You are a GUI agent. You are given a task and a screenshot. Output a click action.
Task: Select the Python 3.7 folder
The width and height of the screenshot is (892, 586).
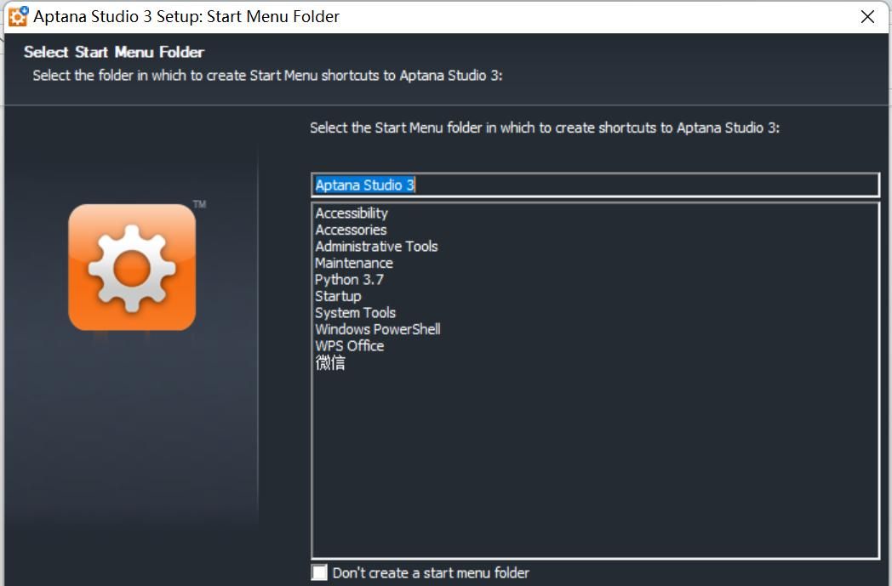[349, 279]
